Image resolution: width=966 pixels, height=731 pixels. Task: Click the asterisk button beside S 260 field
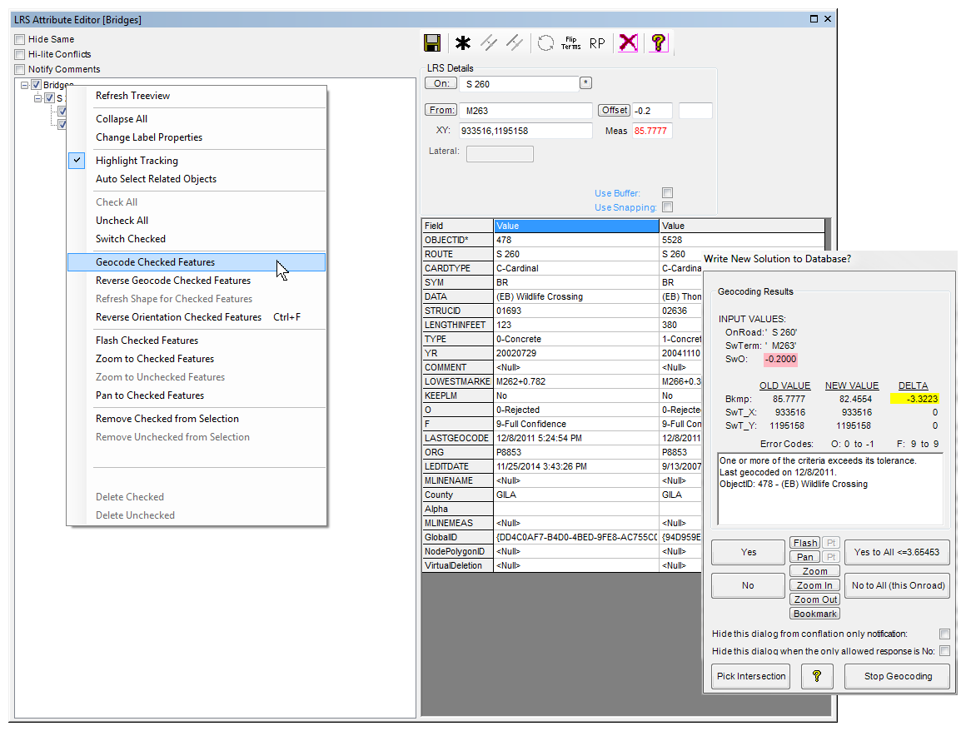click(x=586, y=83)
